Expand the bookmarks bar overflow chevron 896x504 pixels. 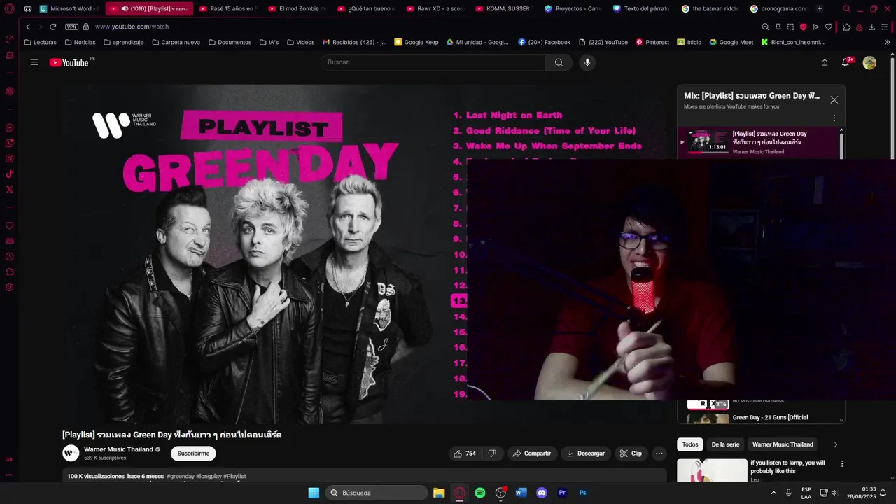[x=887, y=42]
